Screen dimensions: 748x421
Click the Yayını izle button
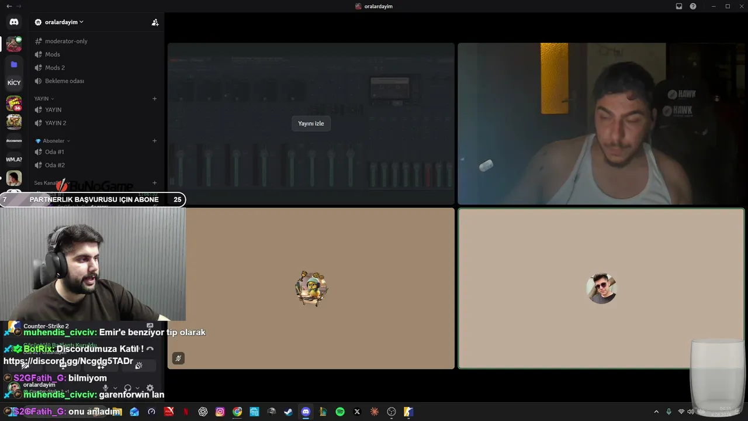(311, 123)
